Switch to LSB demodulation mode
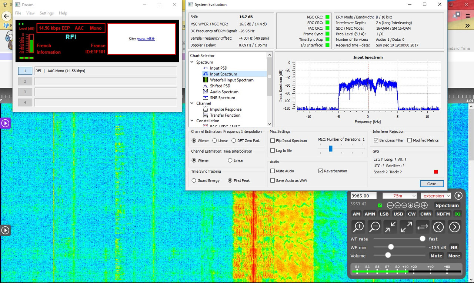 click(x=384, y=214)
